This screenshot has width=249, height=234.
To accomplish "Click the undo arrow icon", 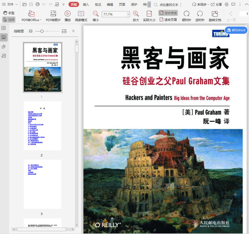I will (x=44, y=4).
